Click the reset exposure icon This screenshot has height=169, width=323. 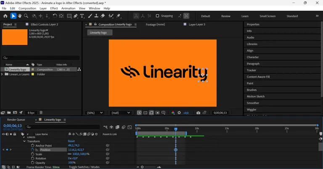click(179, 113)
